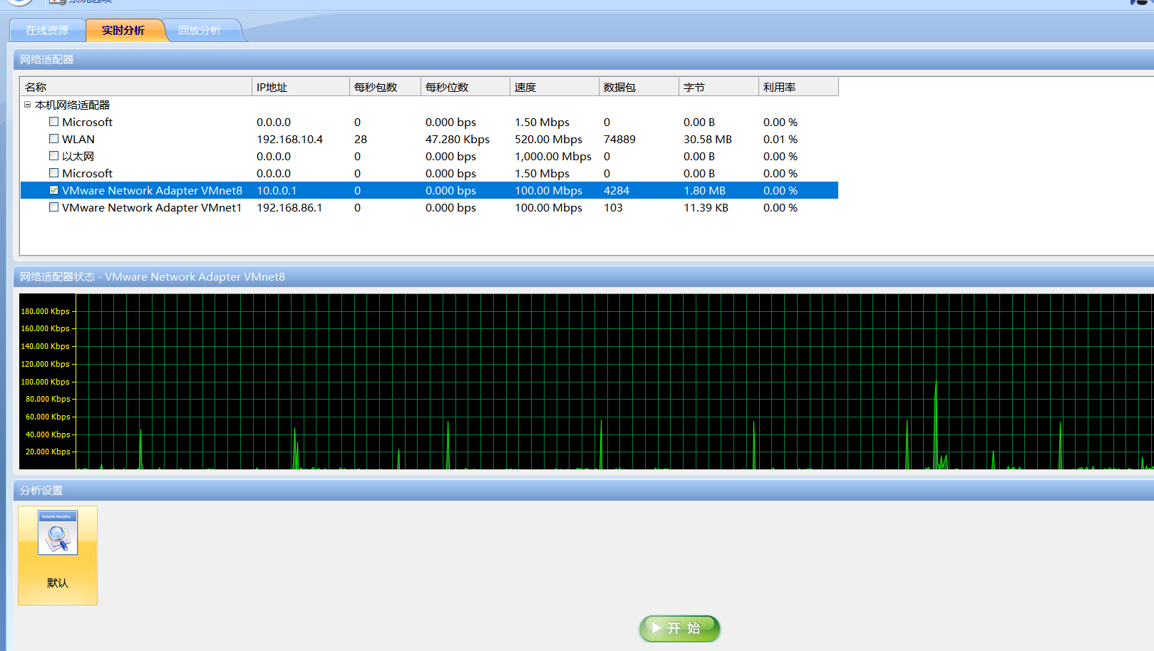Click IP address 10.0.0.1
The height and width of the screenshot is (651, 1154).
[x=277, y=191]
